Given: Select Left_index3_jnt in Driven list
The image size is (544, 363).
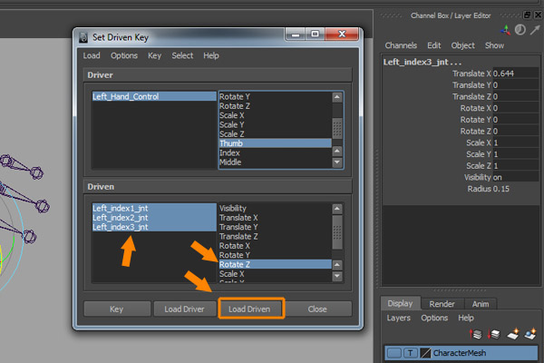Looking at the screenshot, I should pos(154,227).
